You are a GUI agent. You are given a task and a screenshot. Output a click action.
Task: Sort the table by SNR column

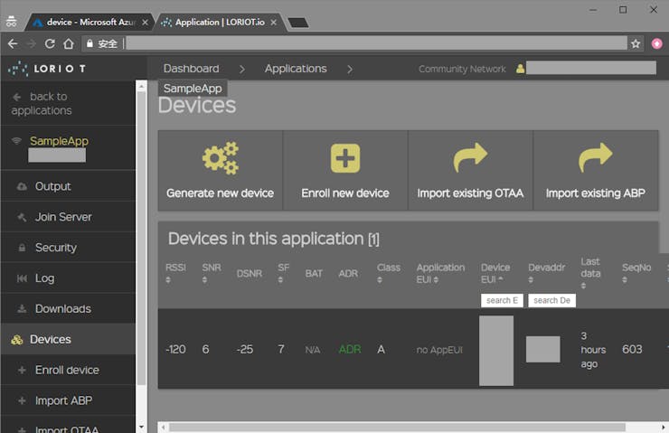tap(212, 273)
